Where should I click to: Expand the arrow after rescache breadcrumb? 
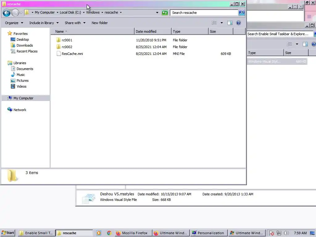coord(121,12)
